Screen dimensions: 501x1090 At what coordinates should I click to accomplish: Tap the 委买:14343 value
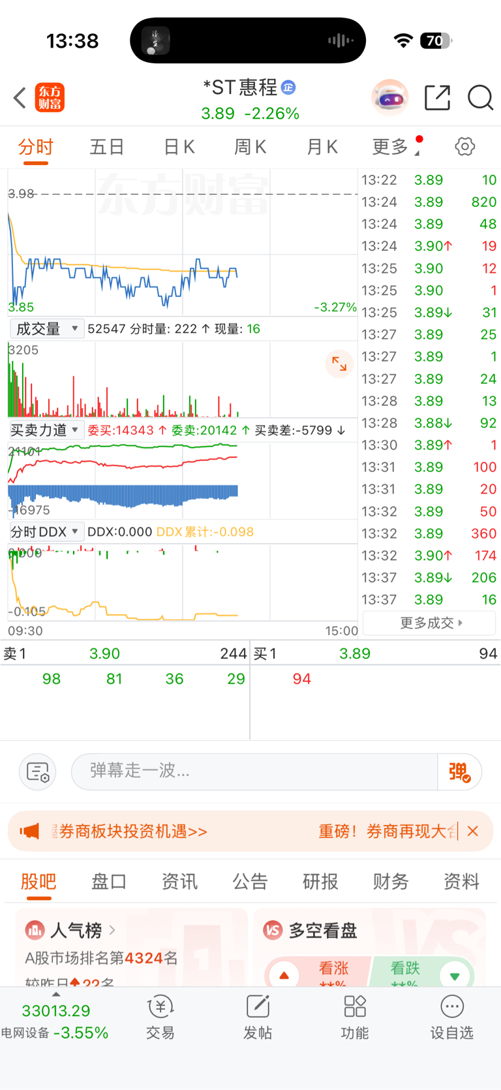coord(127,430)
